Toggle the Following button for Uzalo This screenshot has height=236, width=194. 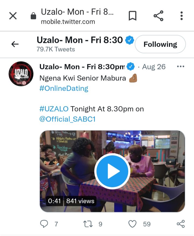point(160,44)
